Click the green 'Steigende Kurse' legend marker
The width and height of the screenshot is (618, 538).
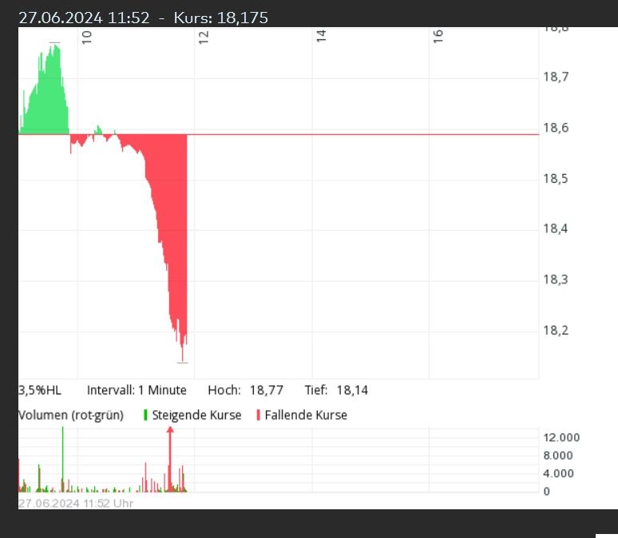(145, 415)
